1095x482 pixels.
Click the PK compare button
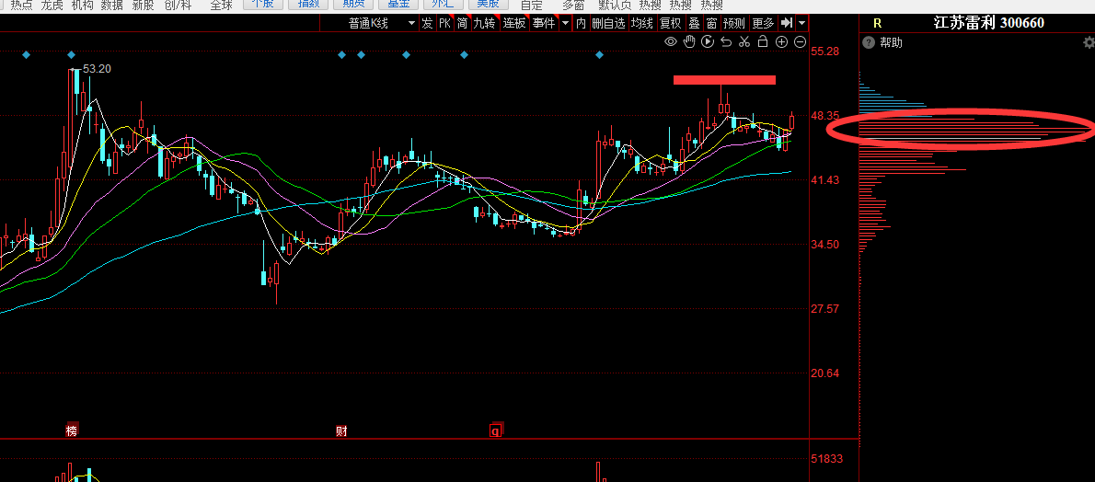pyautogui.click(x=444, y=23)
